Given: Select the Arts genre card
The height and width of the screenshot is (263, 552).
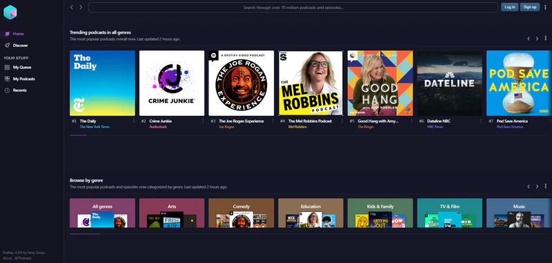Looking at the screenshot, I should tap(172, 213).
